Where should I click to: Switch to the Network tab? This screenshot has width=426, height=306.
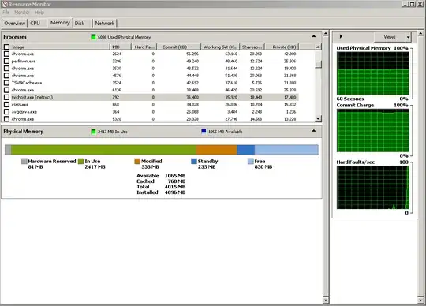pos(105,24)
